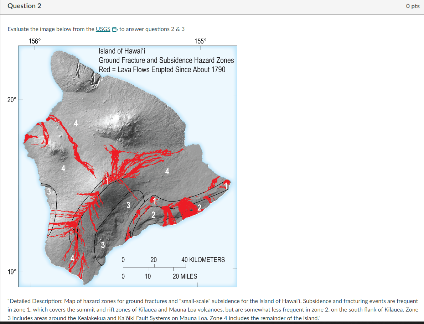Click the zone 4 label near Mauna Kea
Viewport: 424px width, 324px height.
(75, 124)
